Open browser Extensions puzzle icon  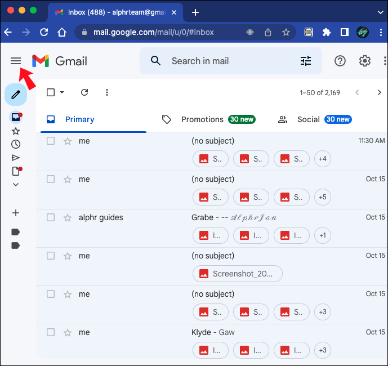327,32
